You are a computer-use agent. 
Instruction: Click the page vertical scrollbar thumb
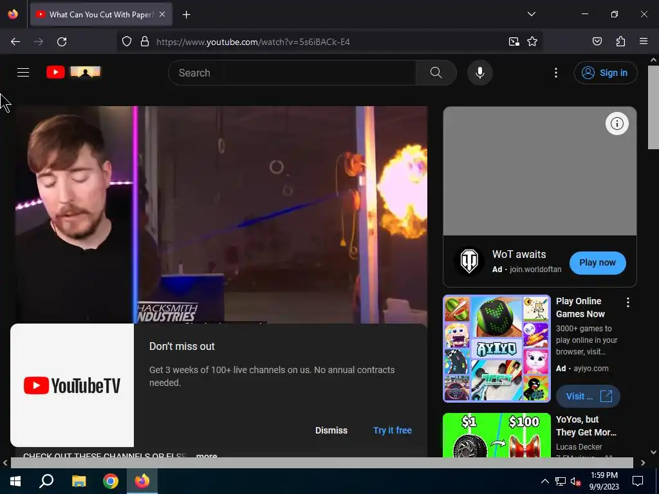click(653, 107)
